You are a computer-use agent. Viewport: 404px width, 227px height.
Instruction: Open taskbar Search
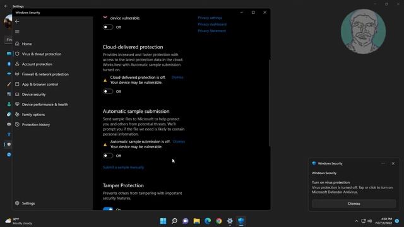[174, 221]
